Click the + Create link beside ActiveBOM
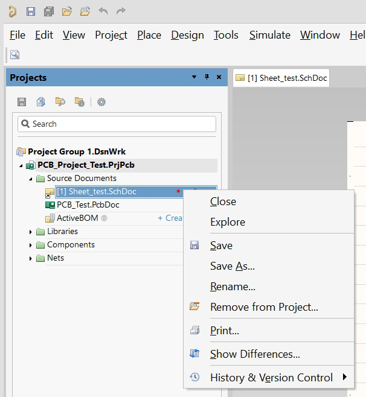Image resolution: width=366 pixels, height=397 pixels. pos(170,218)
